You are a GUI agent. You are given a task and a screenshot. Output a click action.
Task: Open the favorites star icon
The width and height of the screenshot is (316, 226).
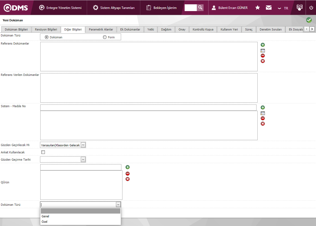257,8
